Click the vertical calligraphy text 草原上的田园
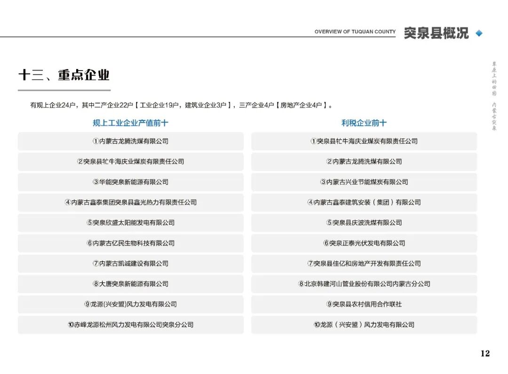Screen dimensions: 508x374 point(494,79)
